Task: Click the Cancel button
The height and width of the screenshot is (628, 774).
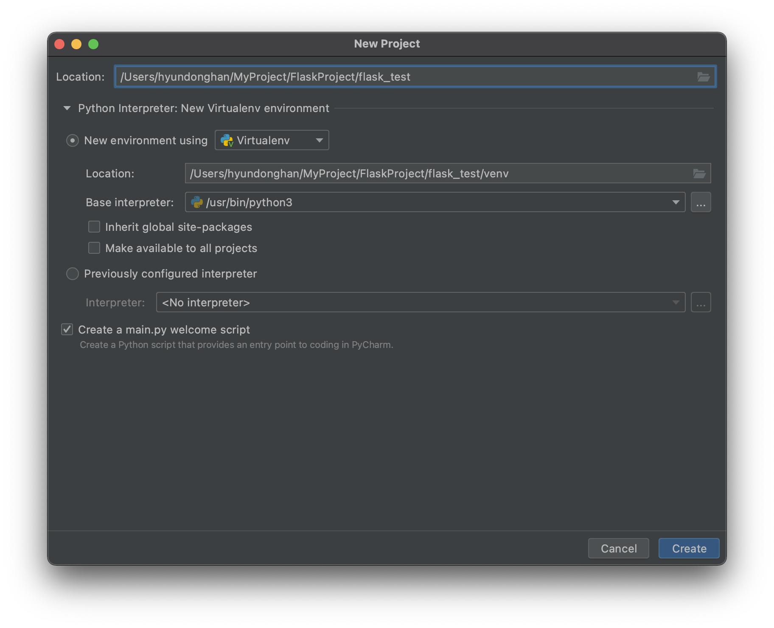Action: coord(618,548)
